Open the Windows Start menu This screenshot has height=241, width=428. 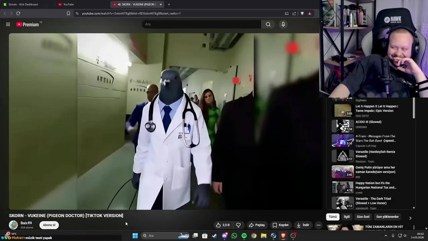pyautogui.click(x=135, y=236)
